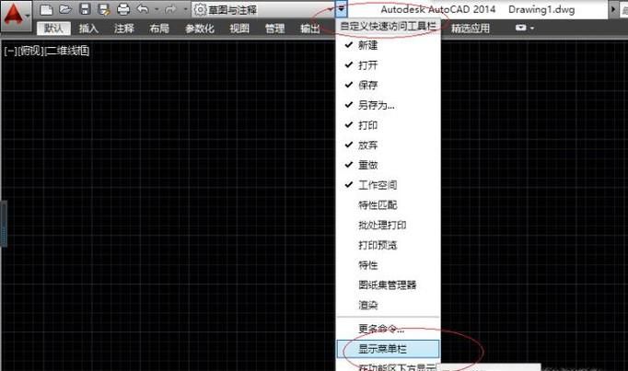Enable 渲染 in the toolbar menu
The height and width of the screenshot is (371, 628).
pyautogui.click(x=388, y=305)
